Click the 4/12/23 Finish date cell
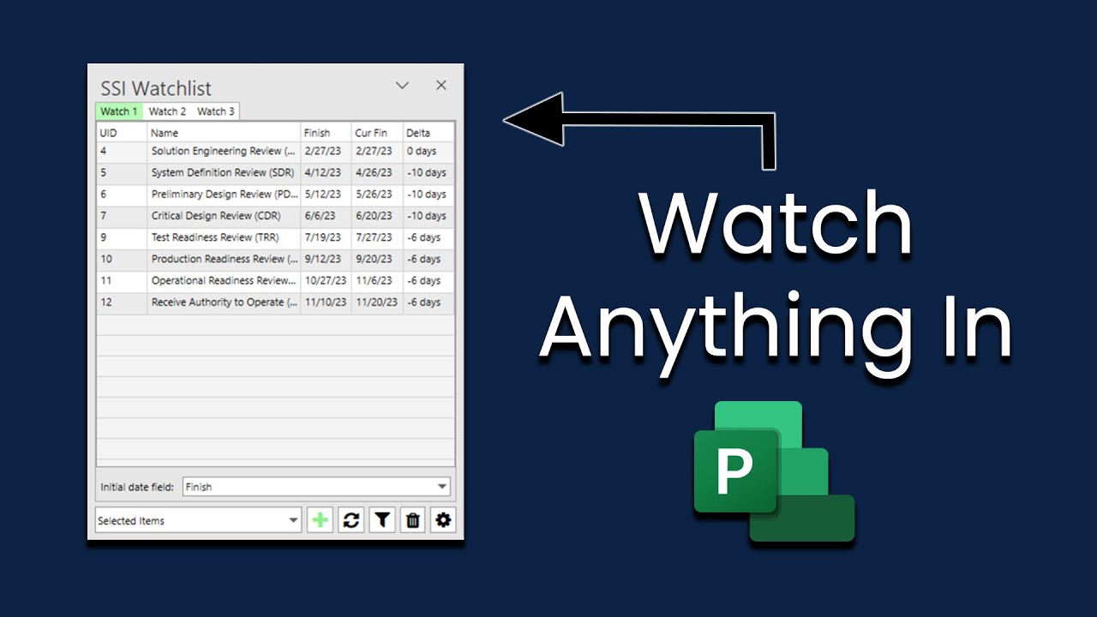Viewport: 1097px width, 617px height. 326,173
